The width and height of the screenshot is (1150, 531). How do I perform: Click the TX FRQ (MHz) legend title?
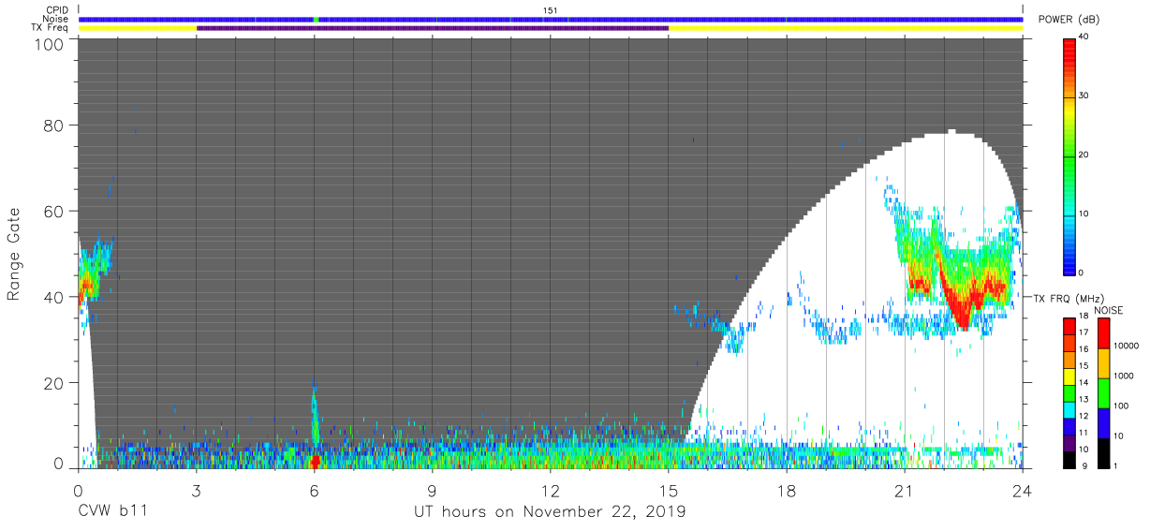pos(1069,298)
